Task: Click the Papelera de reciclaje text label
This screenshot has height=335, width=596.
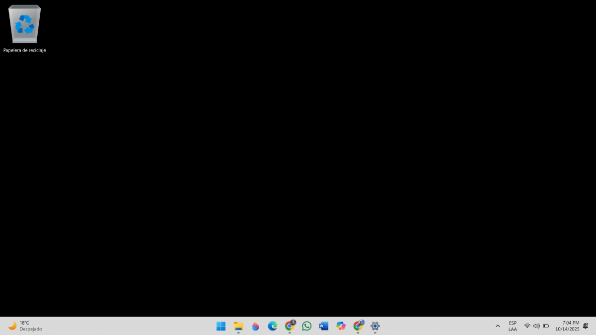Action: click(24, 50)
